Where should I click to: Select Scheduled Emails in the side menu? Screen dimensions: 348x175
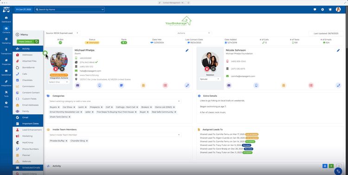(28, 168)
